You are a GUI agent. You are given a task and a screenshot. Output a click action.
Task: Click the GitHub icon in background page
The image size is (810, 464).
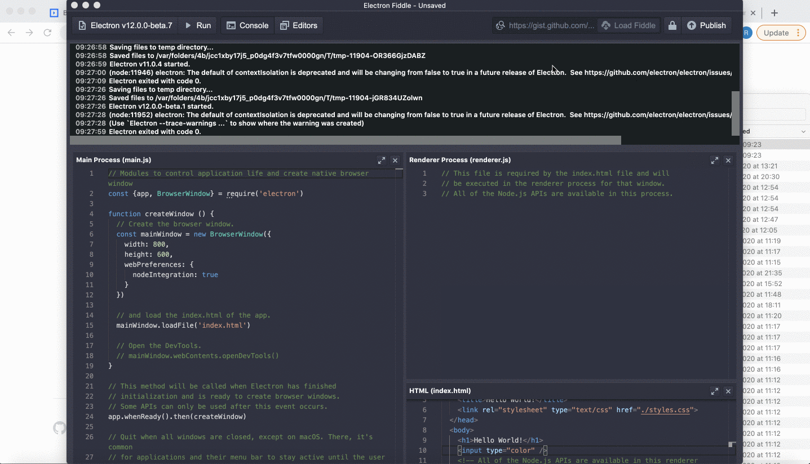click(59, 429)
